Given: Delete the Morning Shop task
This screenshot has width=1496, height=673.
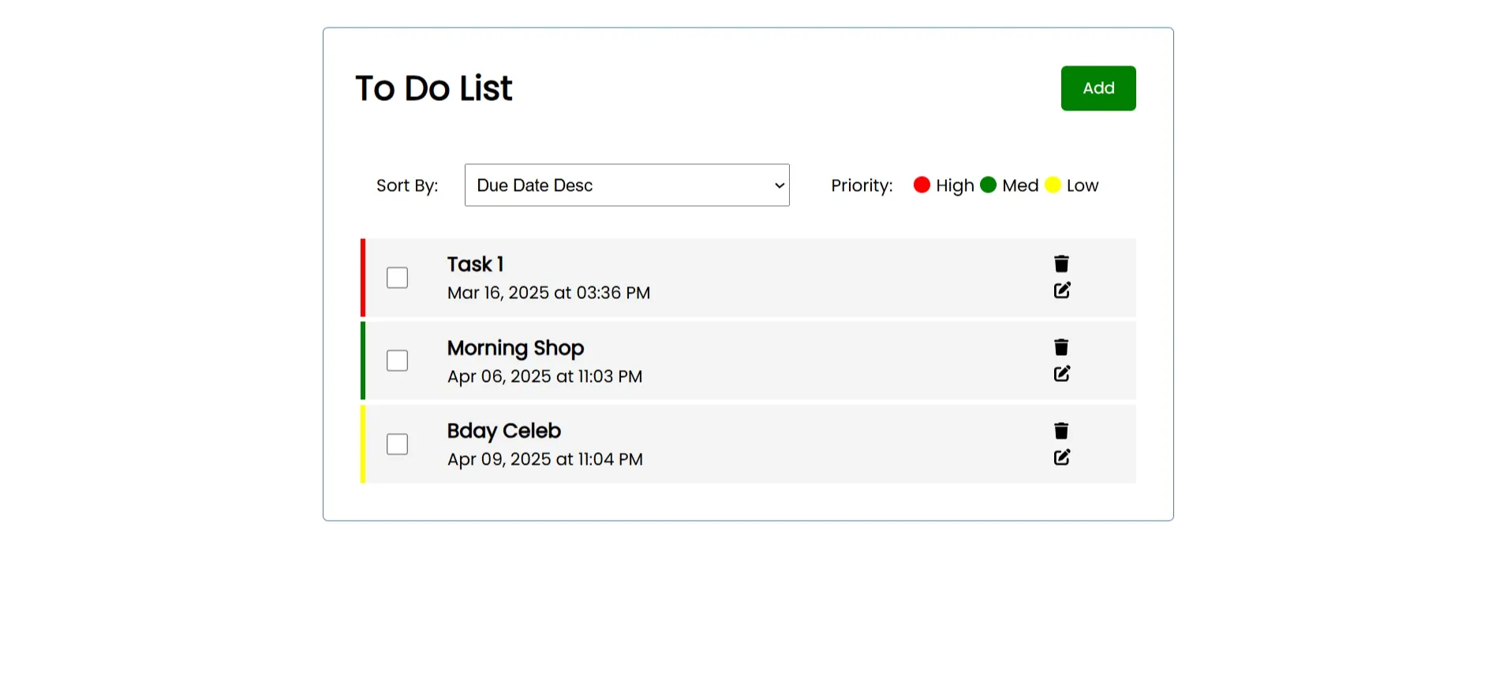Looking at the screenshot, I should [x=1061, y=347].
